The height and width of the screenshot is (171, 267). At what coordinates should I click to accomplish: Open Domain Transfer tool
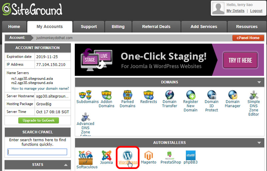[x=170, y=99]
